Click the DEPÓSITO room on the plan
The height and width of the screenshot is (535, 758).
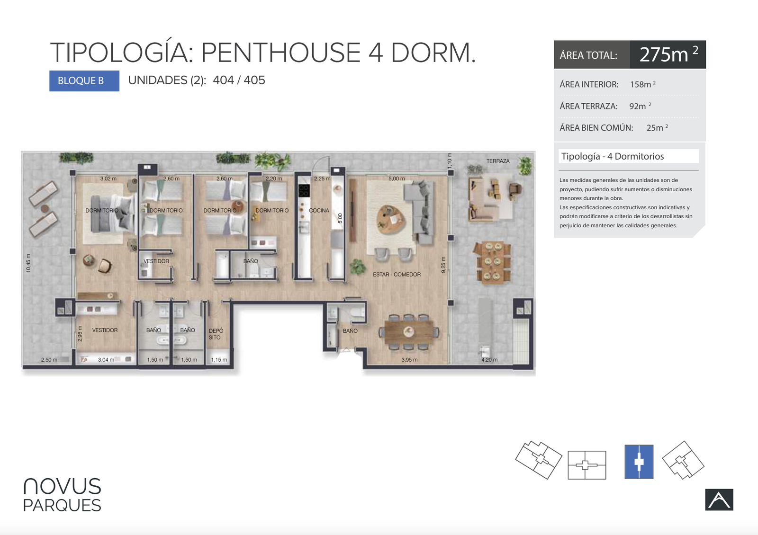coord(216,334)
